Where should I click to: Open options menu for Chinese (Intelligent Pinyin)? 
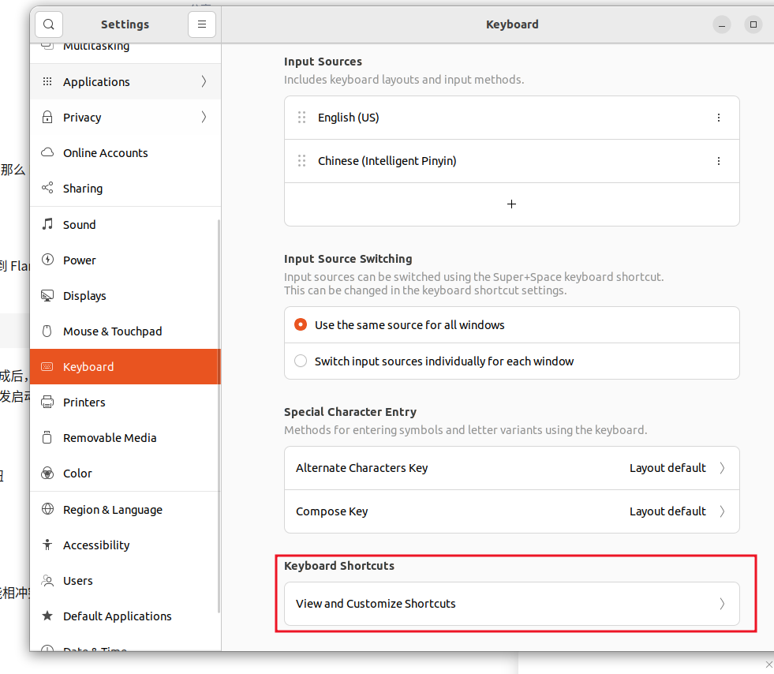pyautogui.click(x=719, y=161)
